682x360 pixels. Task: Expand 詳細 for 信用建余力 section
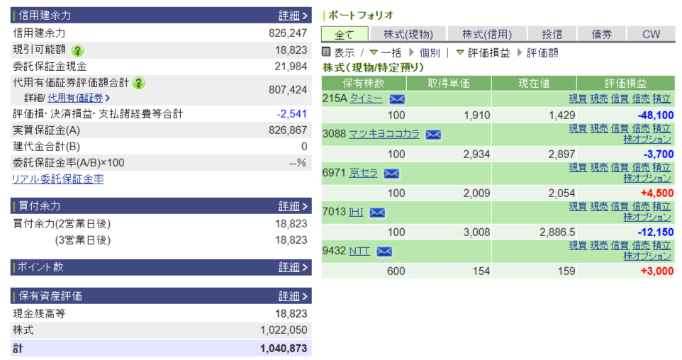293,16
